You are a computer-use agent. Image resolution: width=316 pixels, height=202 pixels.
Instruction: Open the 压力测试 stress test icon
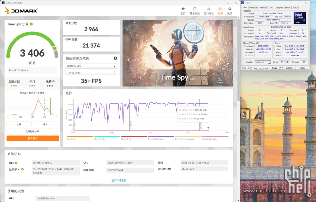pos(209,9)
